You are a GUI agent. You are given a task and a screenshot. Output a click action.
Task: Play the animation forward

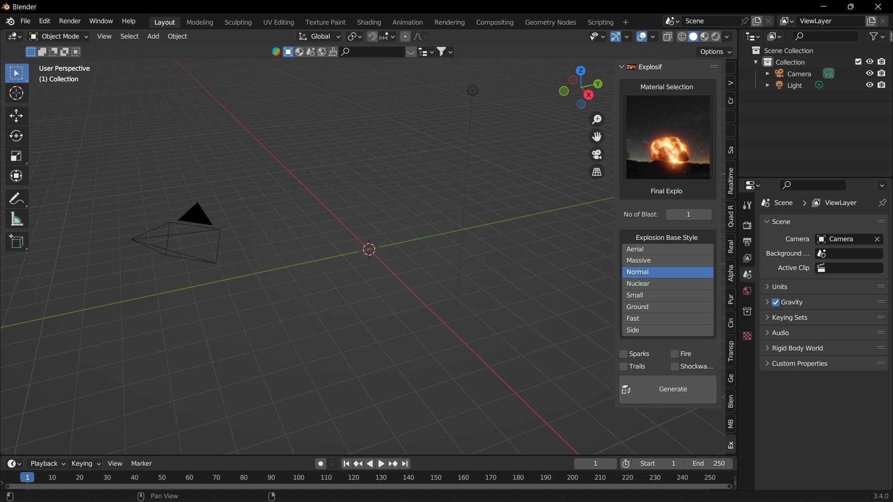click(381, 463)
